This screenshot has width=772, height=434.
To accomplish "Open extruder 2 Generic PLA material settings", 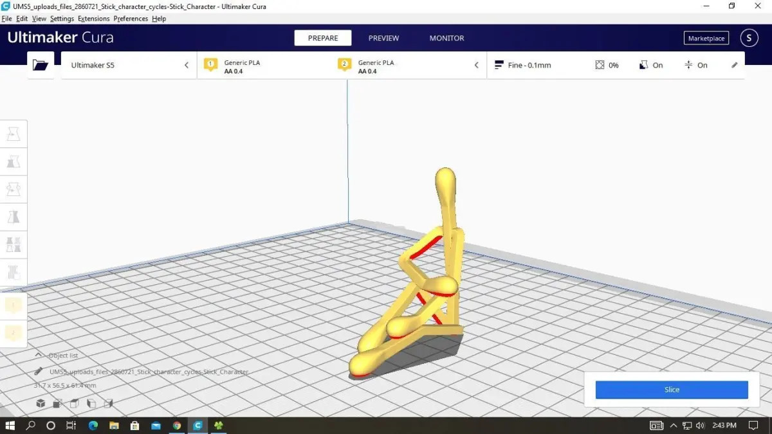I will click(398, 66).
